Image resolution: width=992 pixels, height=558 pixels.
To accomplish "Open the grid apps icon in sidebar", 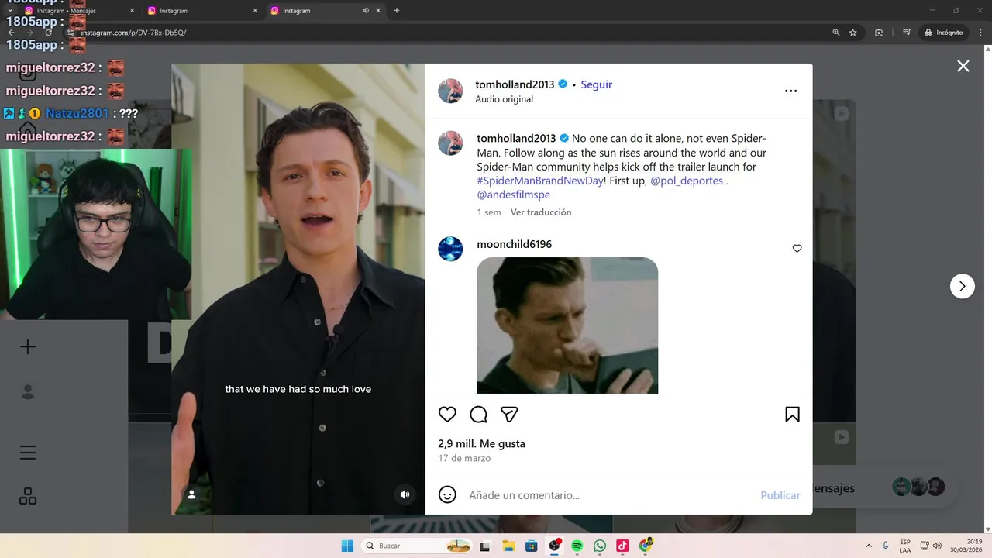I will point(28,496).
